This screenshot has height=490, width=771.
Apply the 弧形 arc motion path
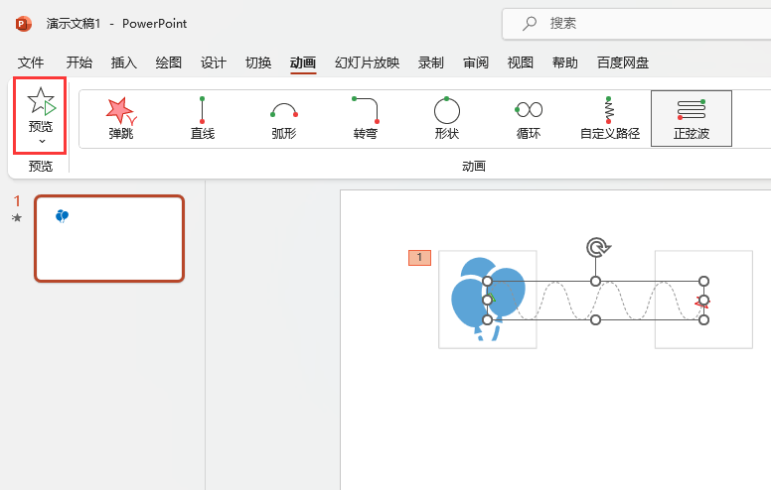coord(284,118)
